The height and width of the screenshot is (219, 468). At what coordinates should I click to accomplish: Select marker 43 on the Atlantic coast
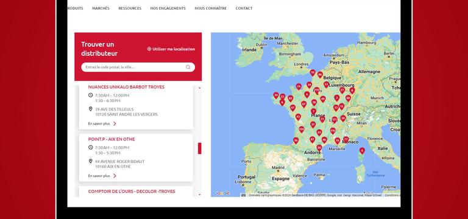pos(298,117)
